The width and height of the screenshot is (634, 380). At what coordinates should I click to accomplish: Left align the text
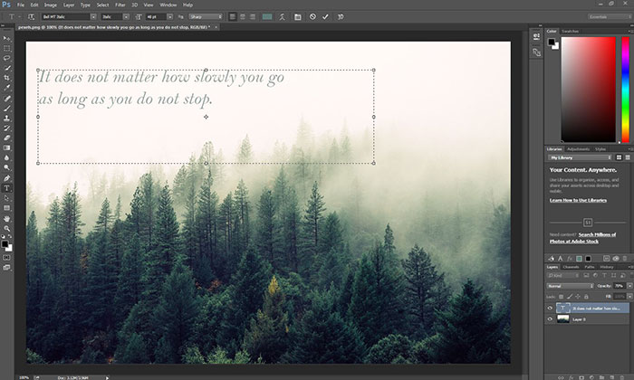click(x=233, y=16)
